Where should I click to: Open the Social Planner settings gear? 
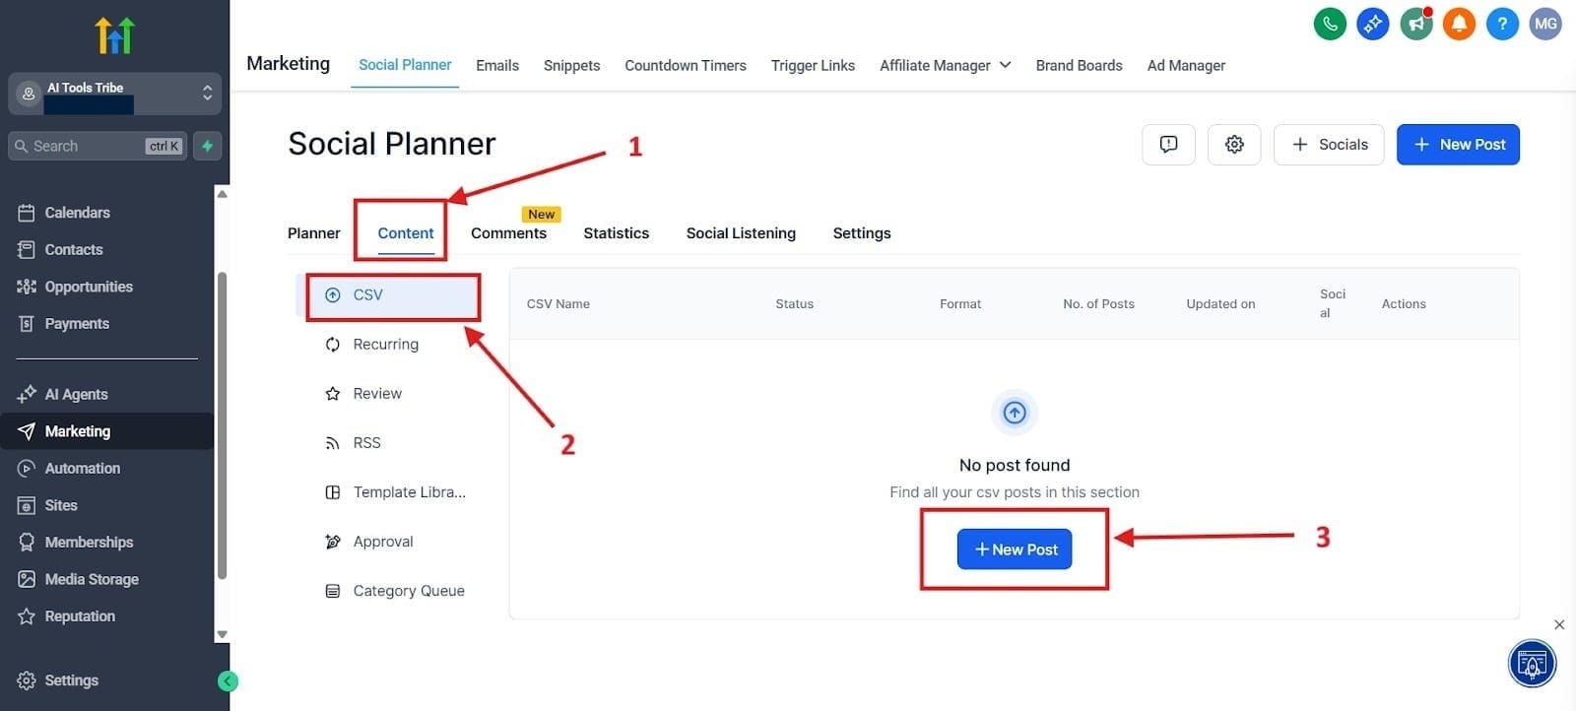click(1233, 144)
